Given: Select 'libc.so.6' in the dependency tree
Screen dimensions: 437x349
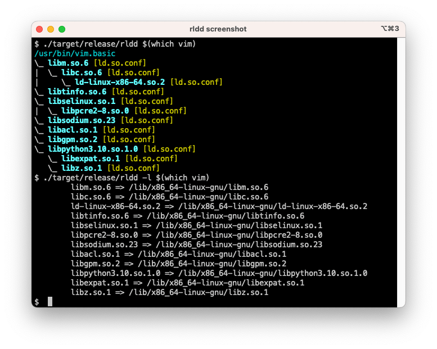Looking at the screenshot, I should point(82,72).
